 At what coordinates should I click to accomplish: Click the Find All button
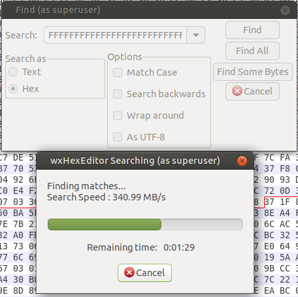pos(252,51)
